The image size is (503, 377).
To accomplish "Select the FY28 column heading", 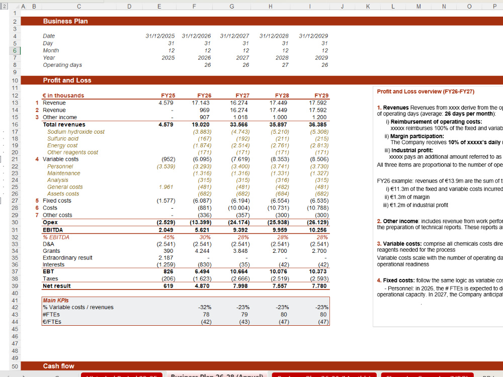I will [282, 96].
